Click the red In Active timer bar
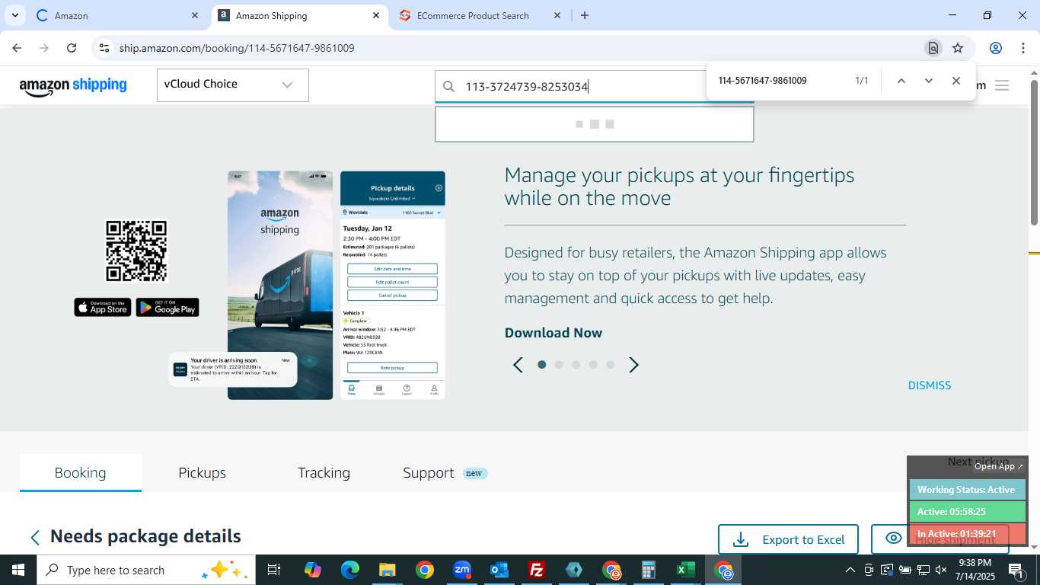 point(967,534)
